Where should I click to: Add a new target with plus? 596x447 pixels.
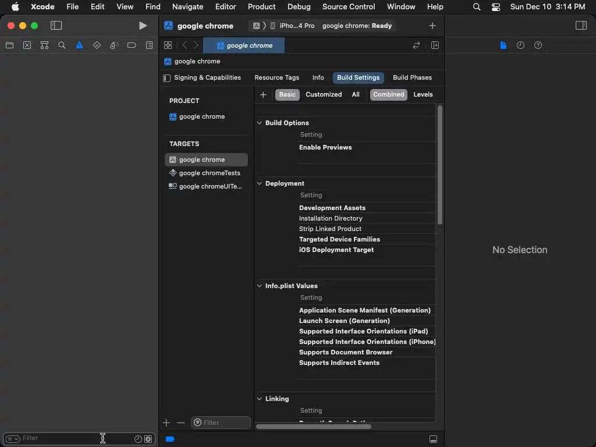point(166,423)
